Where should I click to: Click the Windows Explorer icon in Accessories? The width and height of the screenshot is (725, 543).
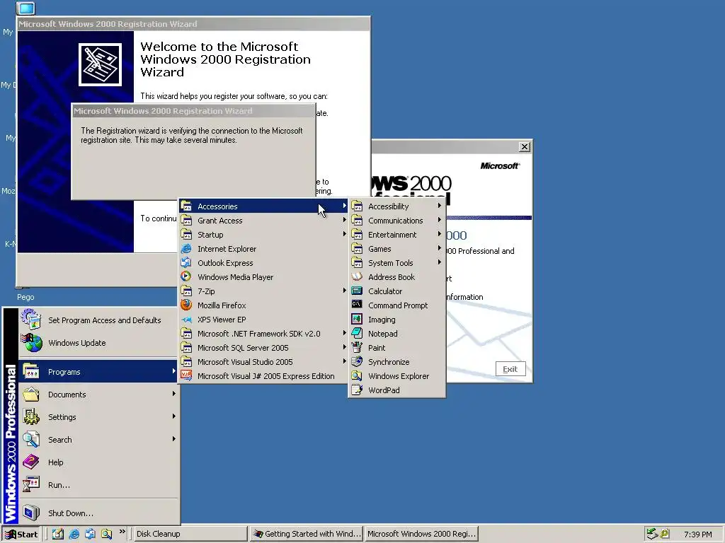click(x=357, y=376)
